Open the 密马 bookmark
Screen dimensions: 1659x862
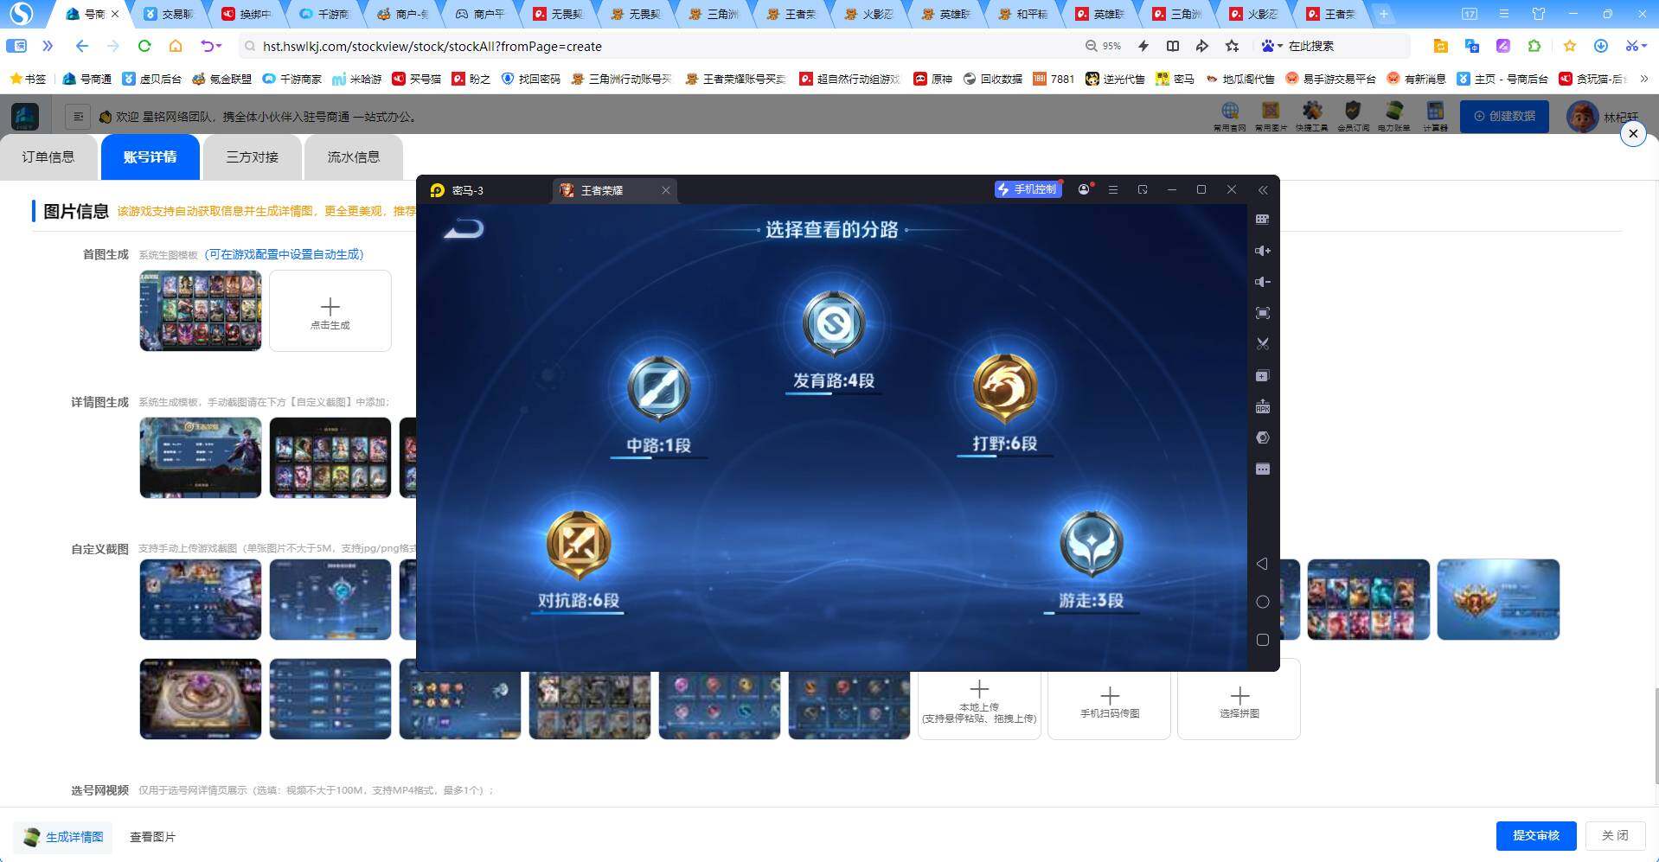1175,79
